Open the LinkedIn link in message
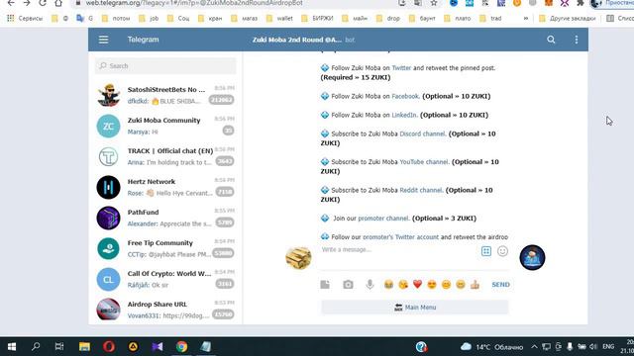Image resolution: width=634 pixels, height=356 pixels. [x=404, y=115]
